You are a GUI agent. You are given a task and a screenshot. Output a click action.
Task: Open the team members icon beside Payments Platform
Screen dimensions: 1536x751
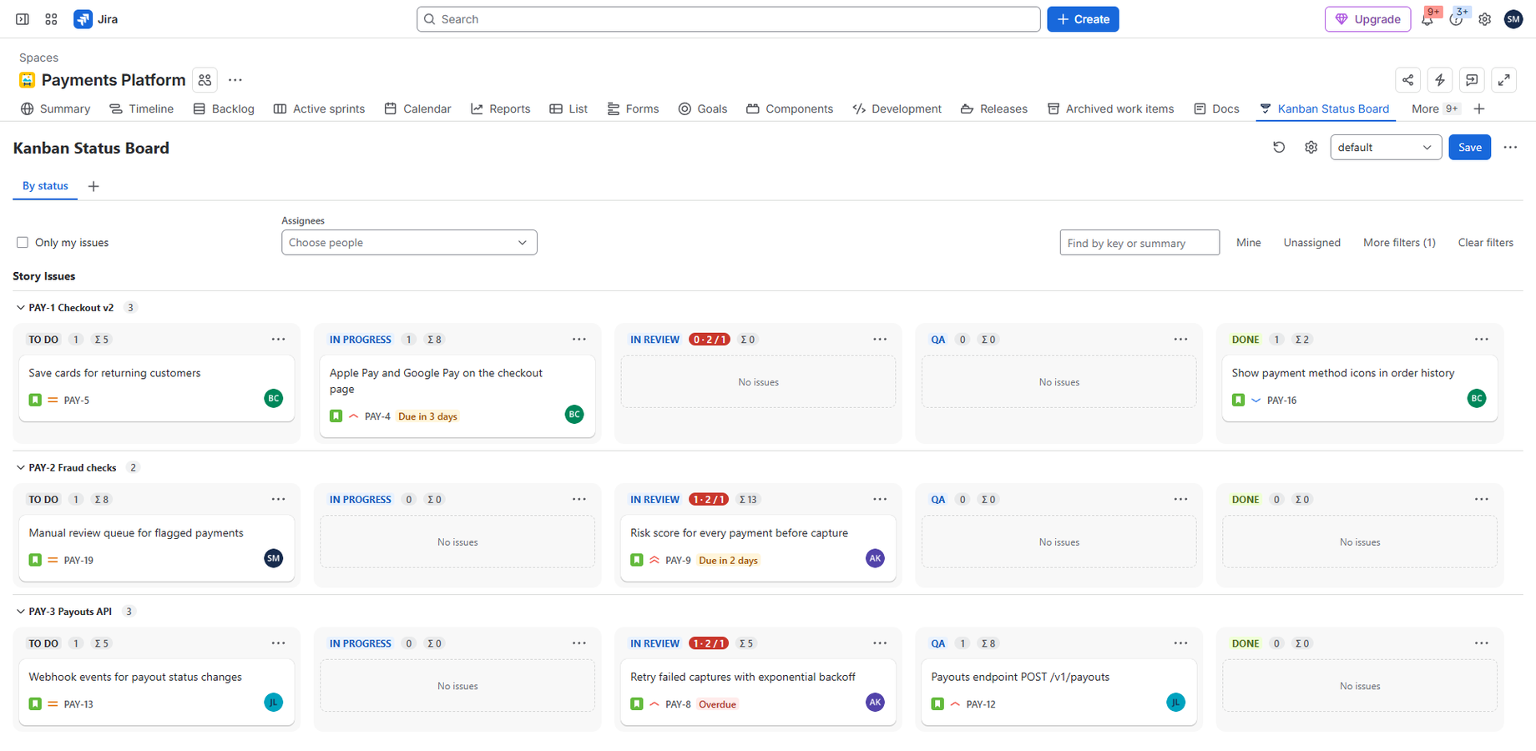click(205, 80)
